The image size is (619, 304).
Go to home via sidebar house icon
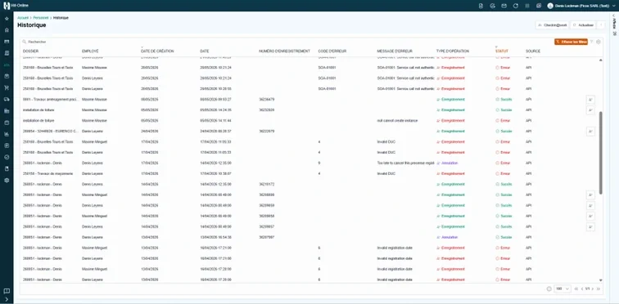tap(7, 30)
